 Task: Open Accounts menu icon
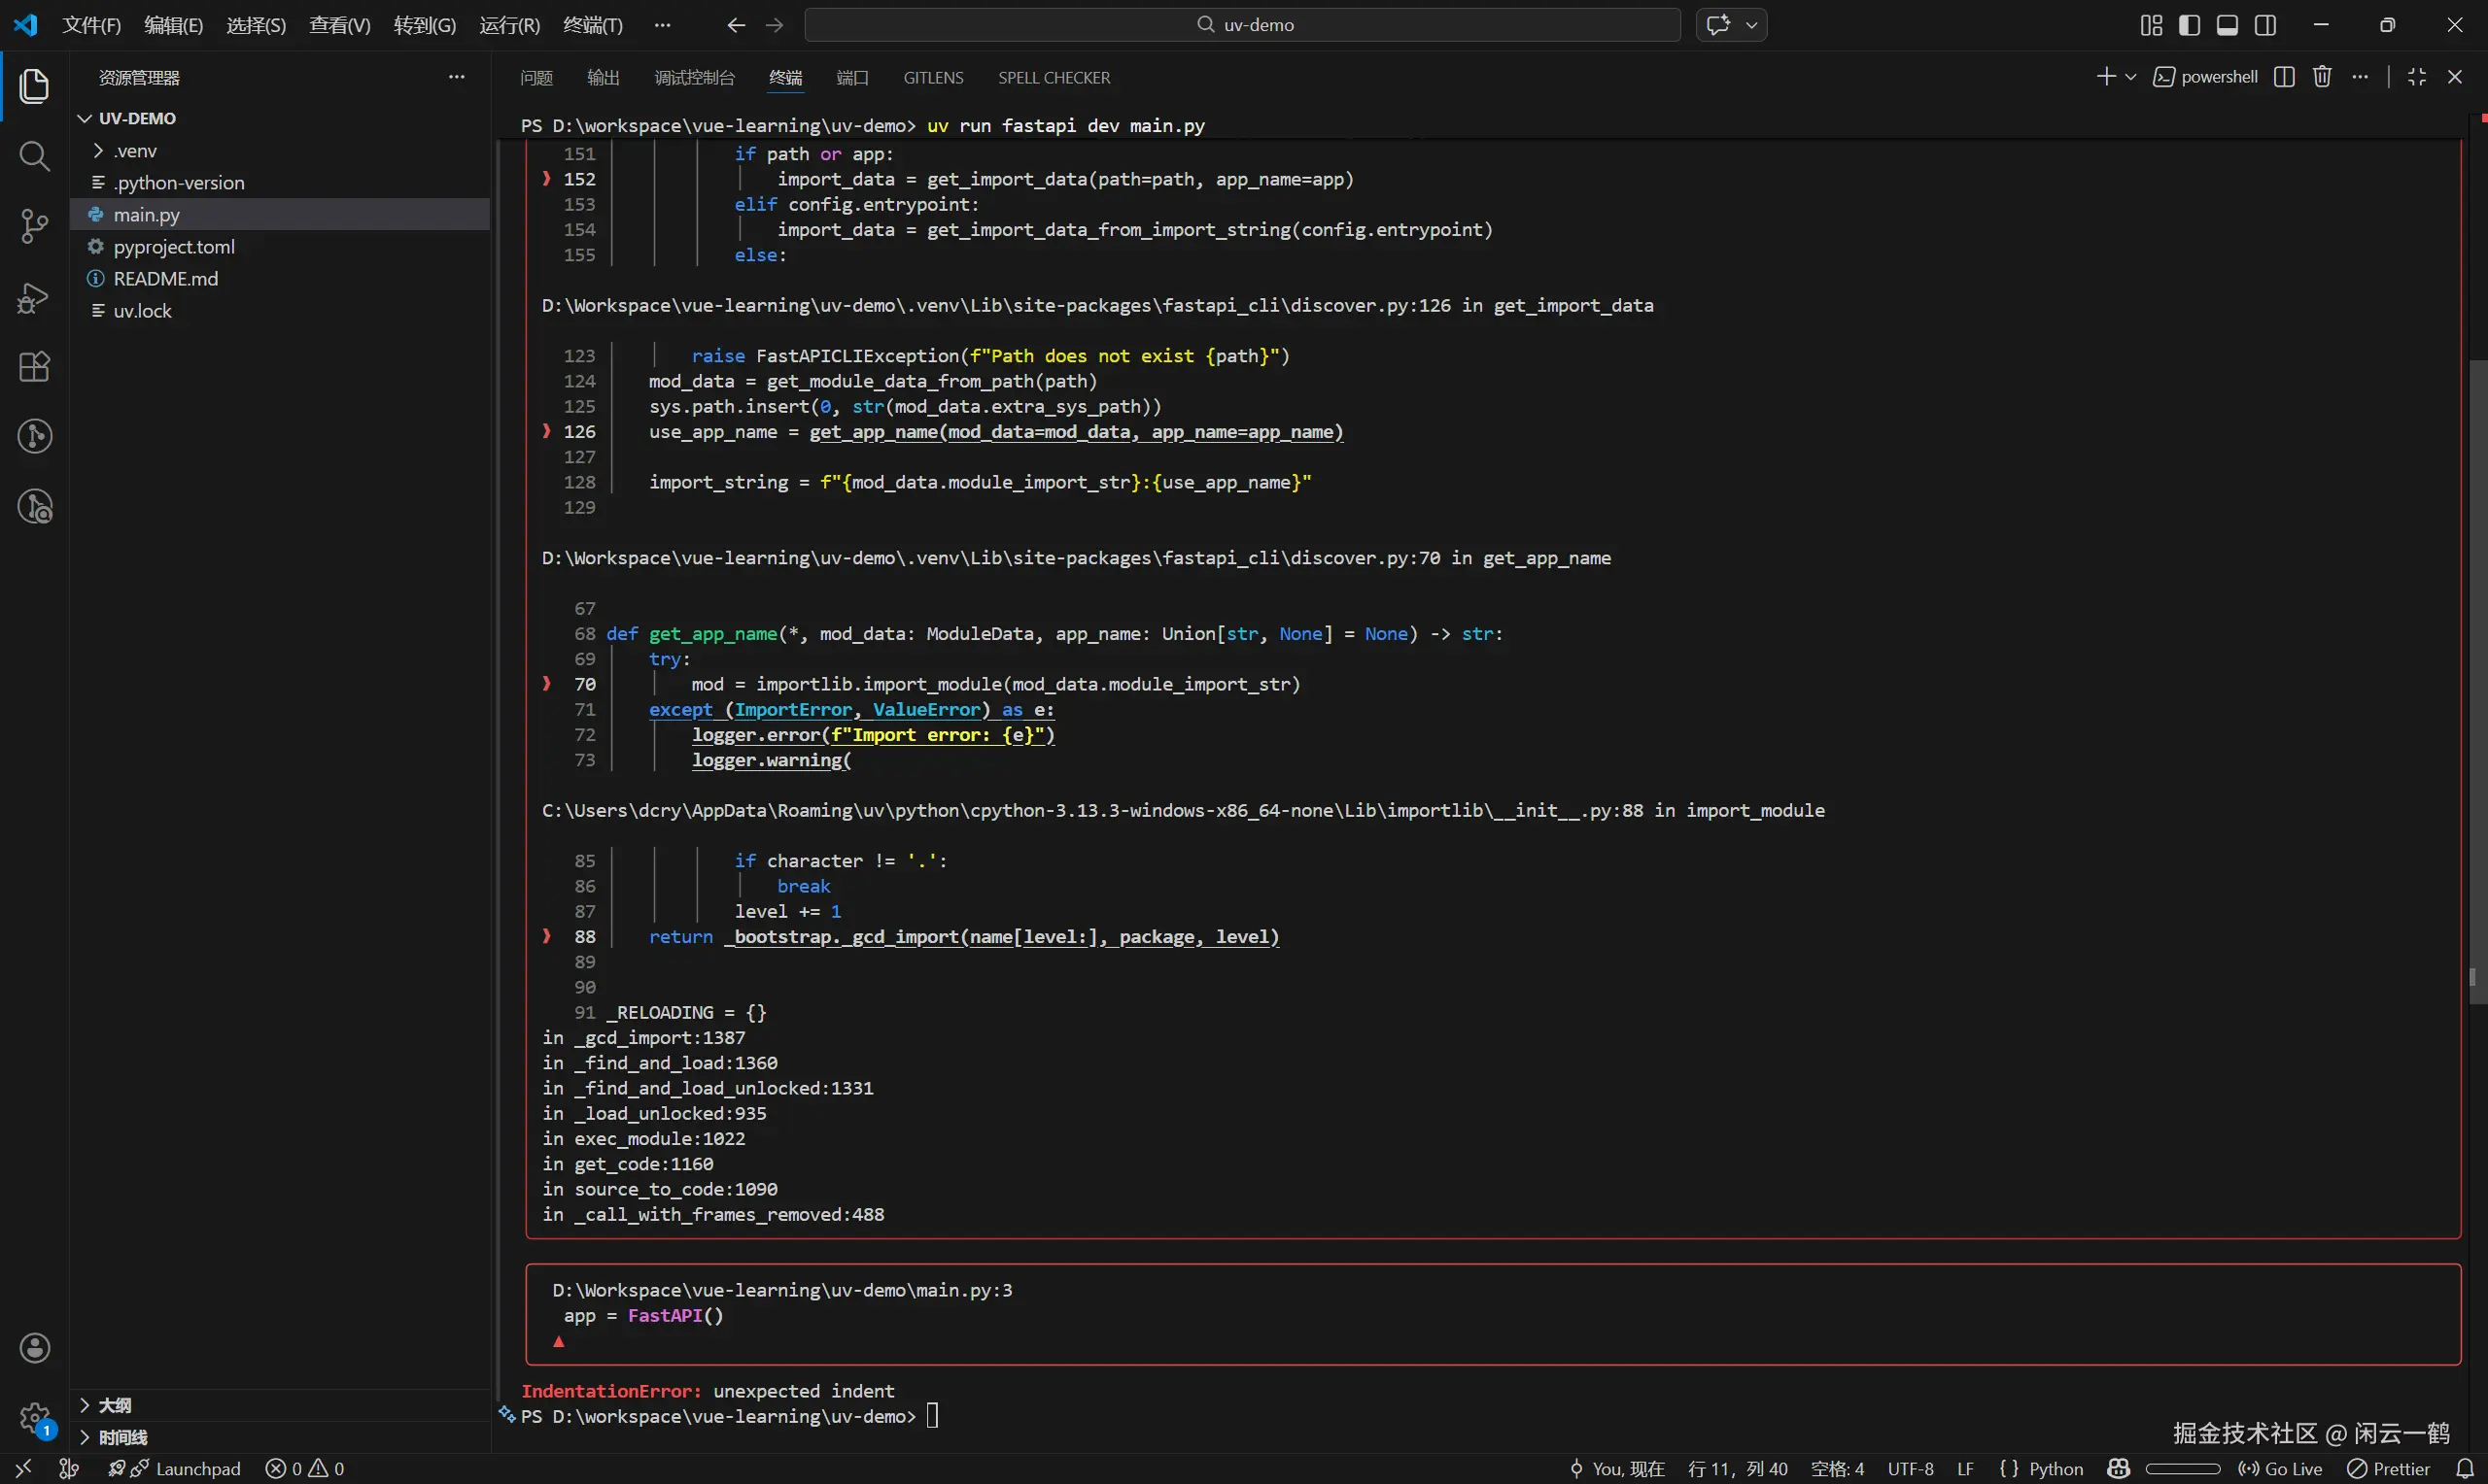pyautogui.click(x=34, y=1348)
